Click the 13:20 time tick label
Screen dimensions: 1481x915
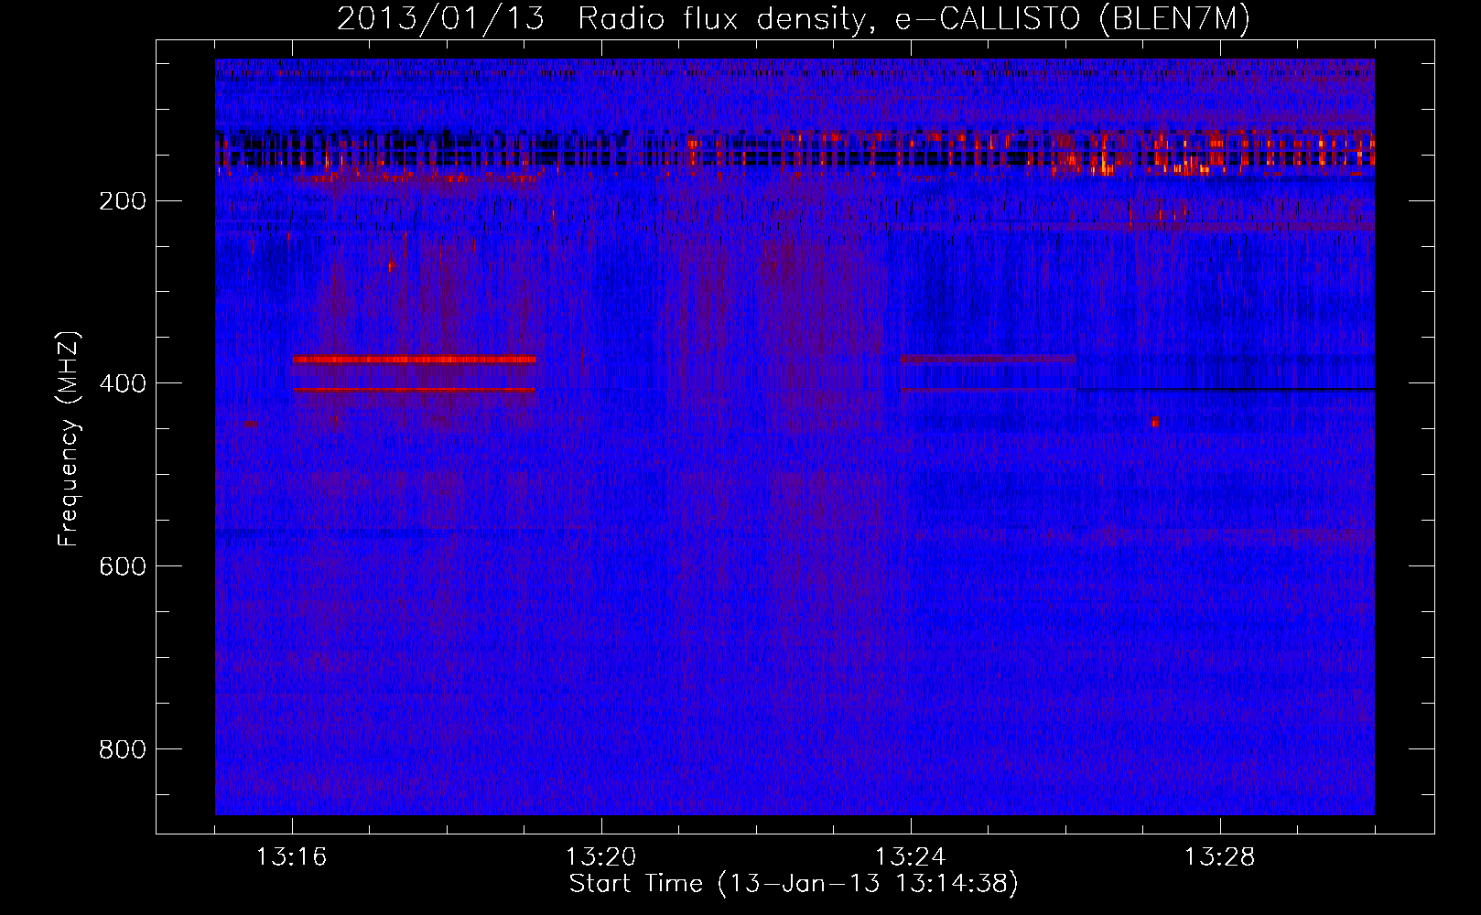click(601, 857)
